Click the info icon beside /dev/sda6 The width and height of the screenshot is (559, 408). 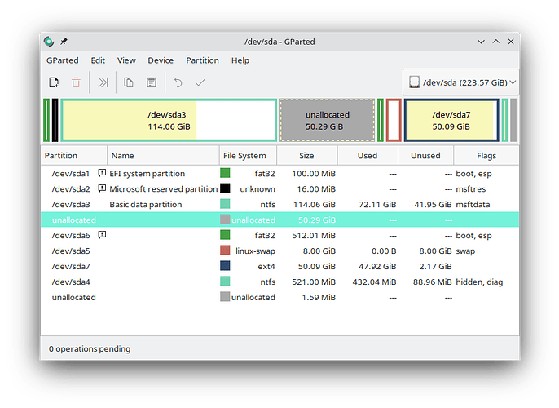point(102,234)
